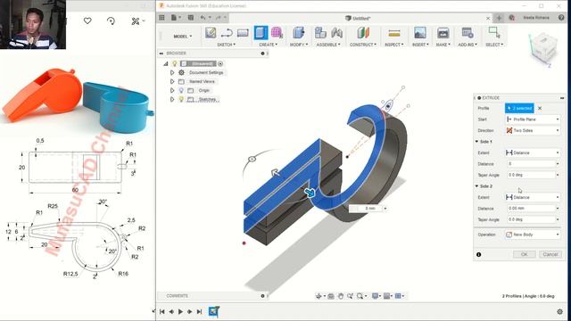Open the CREATE menu

pos(268,45)
